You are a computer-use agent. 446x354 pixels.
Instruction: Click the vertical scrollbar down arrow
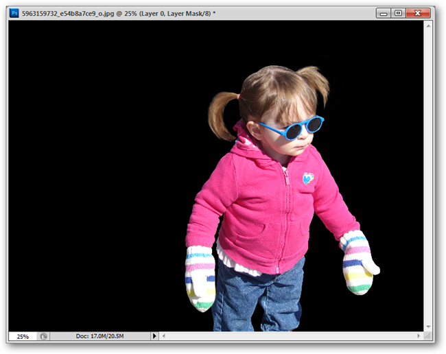click(428, 327)
